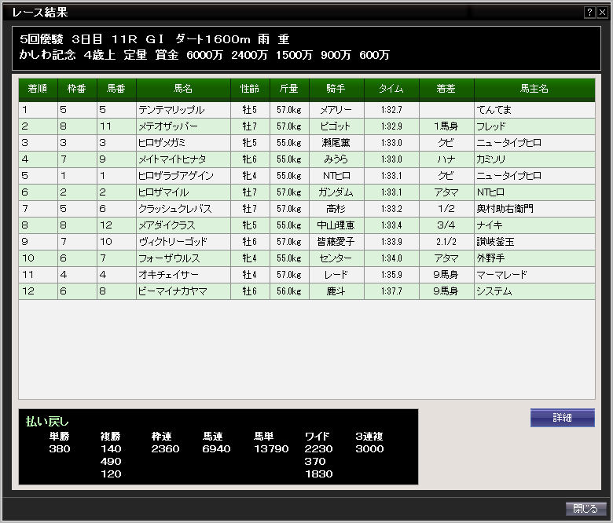This screenshot has height=523, width=613.
Task: Click time 1:37.7 in last row
Action: 391,291
